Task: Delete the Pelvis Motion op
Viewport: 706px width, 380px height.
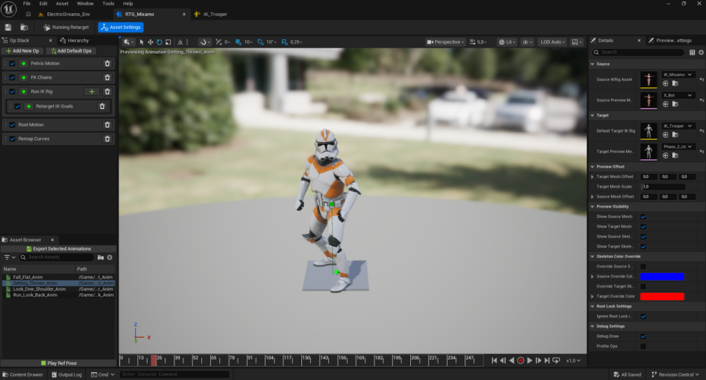Action: click(107, 63)
